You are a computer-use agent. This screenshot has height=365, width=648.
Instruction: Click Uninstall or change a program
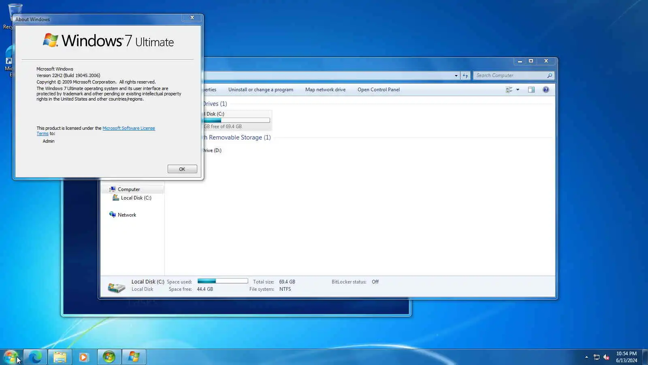(x=261, y=90)
